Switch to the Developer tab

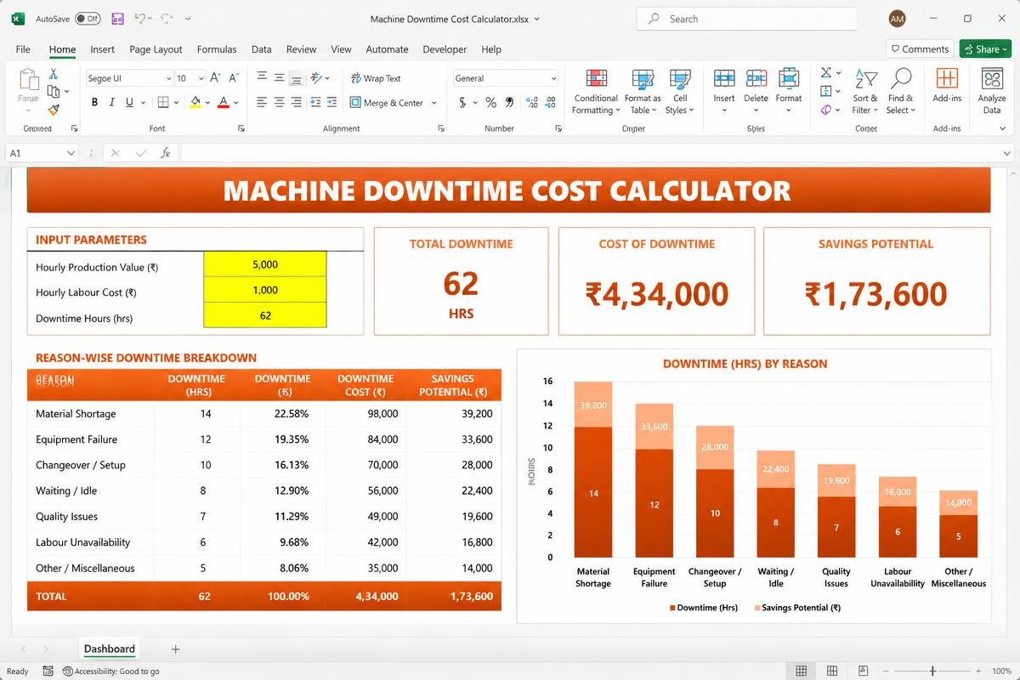coord(445,49)
